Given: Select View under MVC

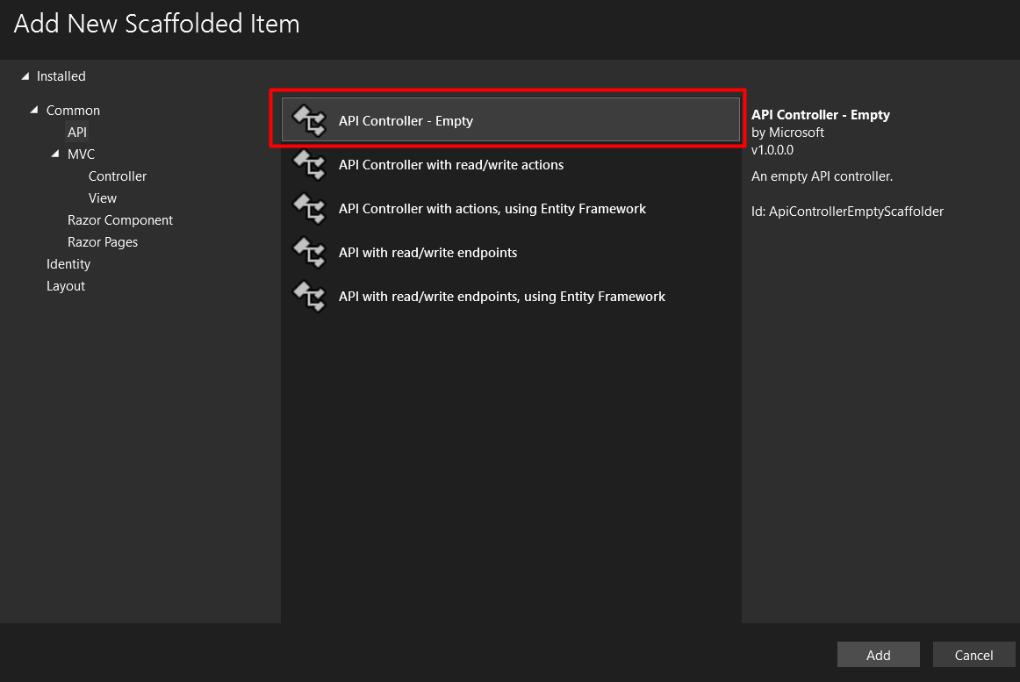Looking at the screenshot, I should [103, 197].
